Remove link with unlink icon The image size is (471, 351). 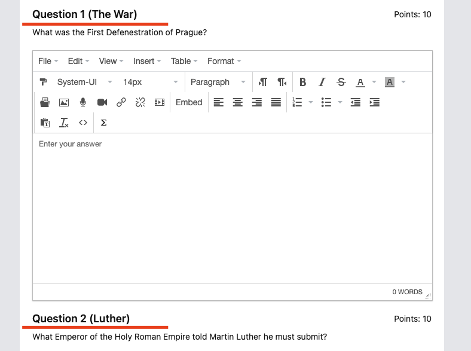pyautogui.click(x=140, y=102)
